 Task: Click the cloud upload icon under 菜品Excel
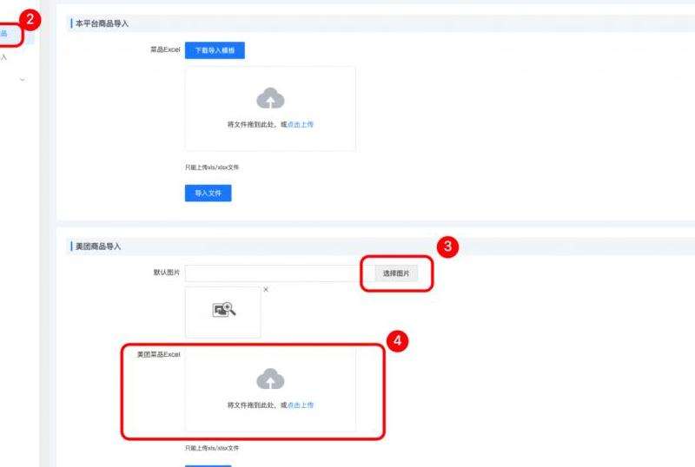270,99
